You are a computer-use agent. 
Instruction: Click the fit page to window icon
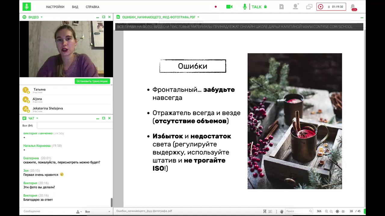(337, 211)
